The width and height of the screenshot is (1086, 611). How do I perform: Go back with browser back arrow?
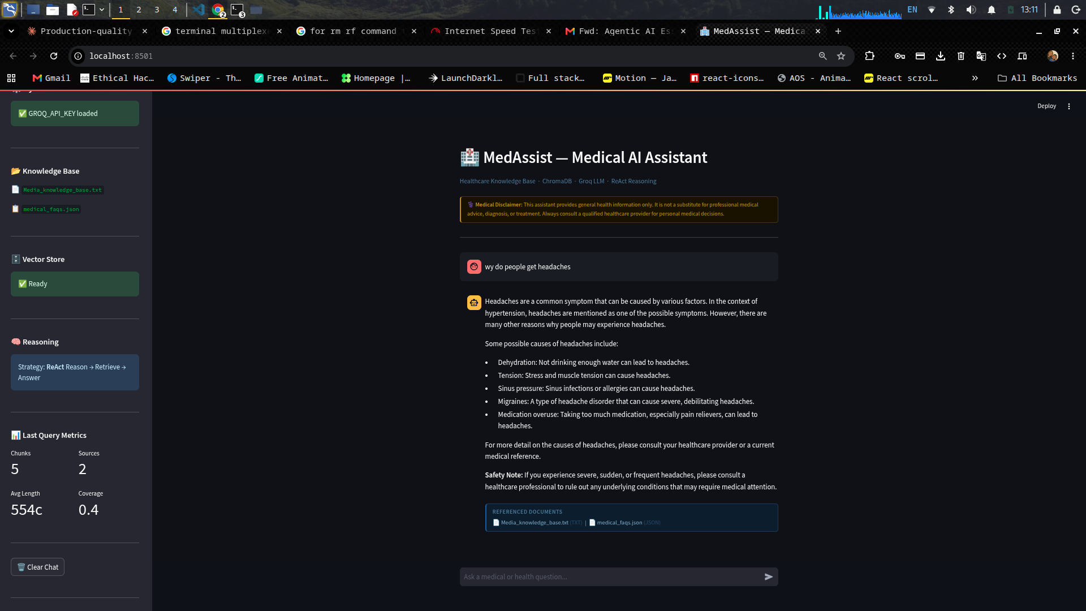click(x=13, y=56)
